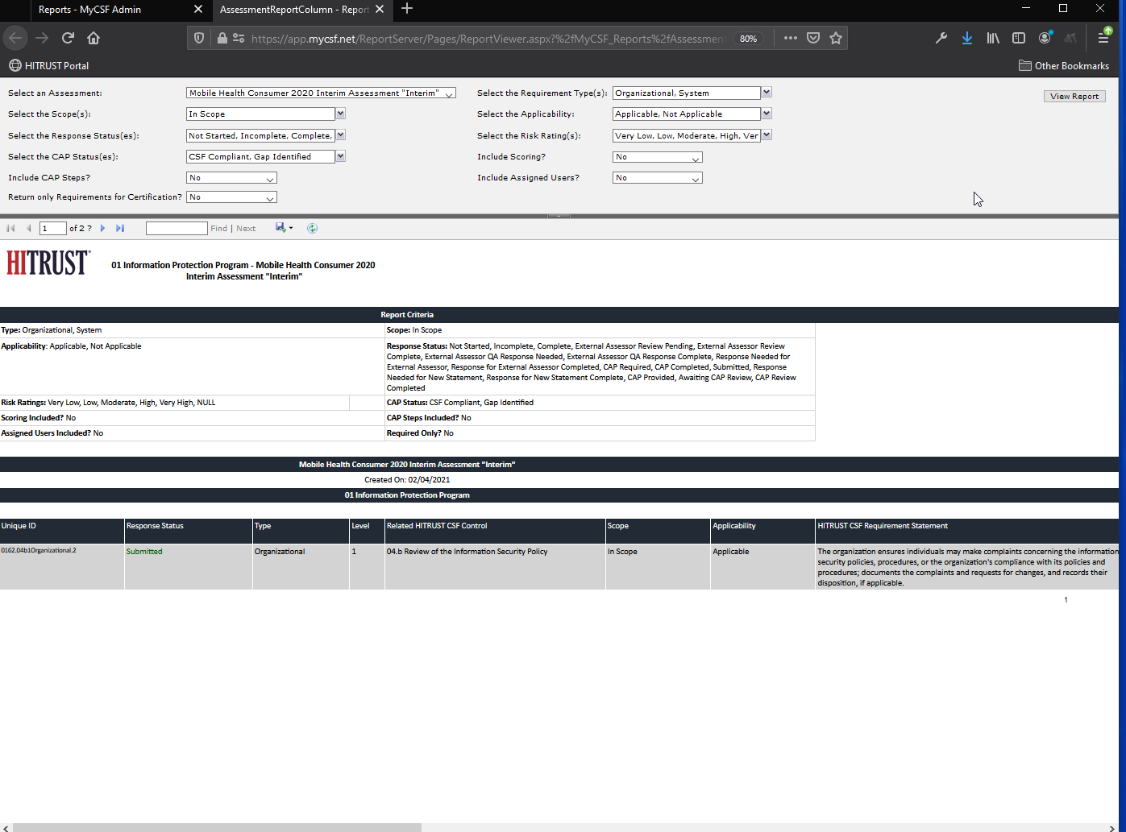Reset the 80% zoom level indicator
The width and height of the screenshot is (1126, 832).
749,39
